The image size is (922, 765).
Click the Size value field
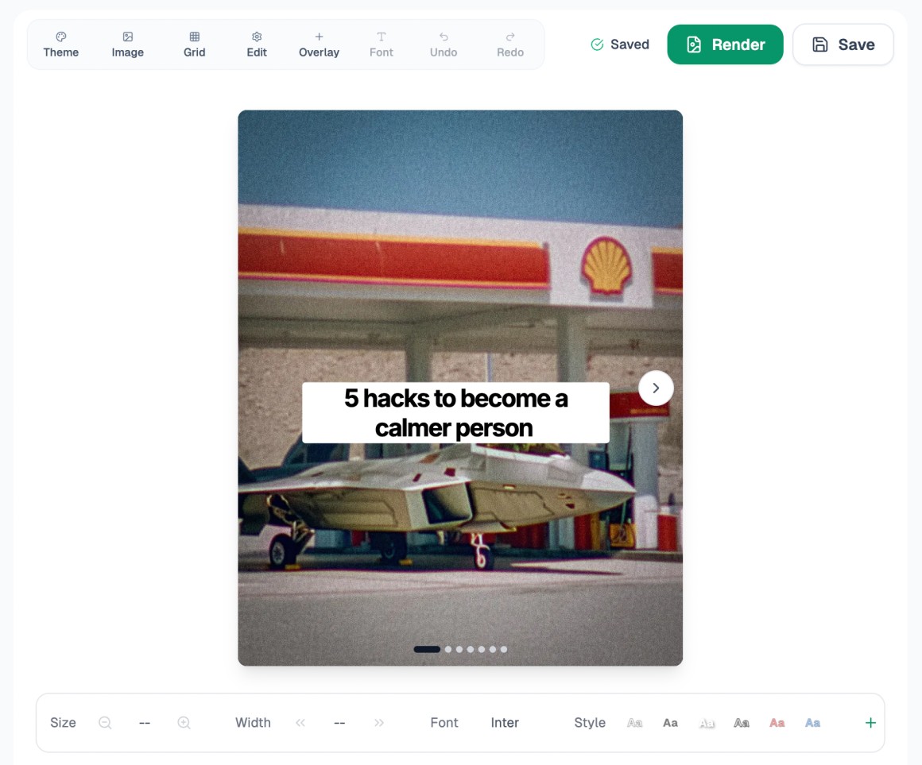point(145,723)
